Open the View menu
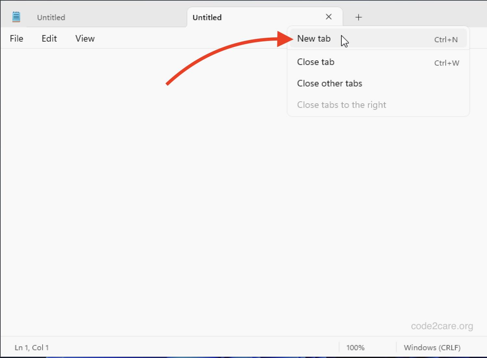Screen dimensions: 487x358 click(85, 38)
